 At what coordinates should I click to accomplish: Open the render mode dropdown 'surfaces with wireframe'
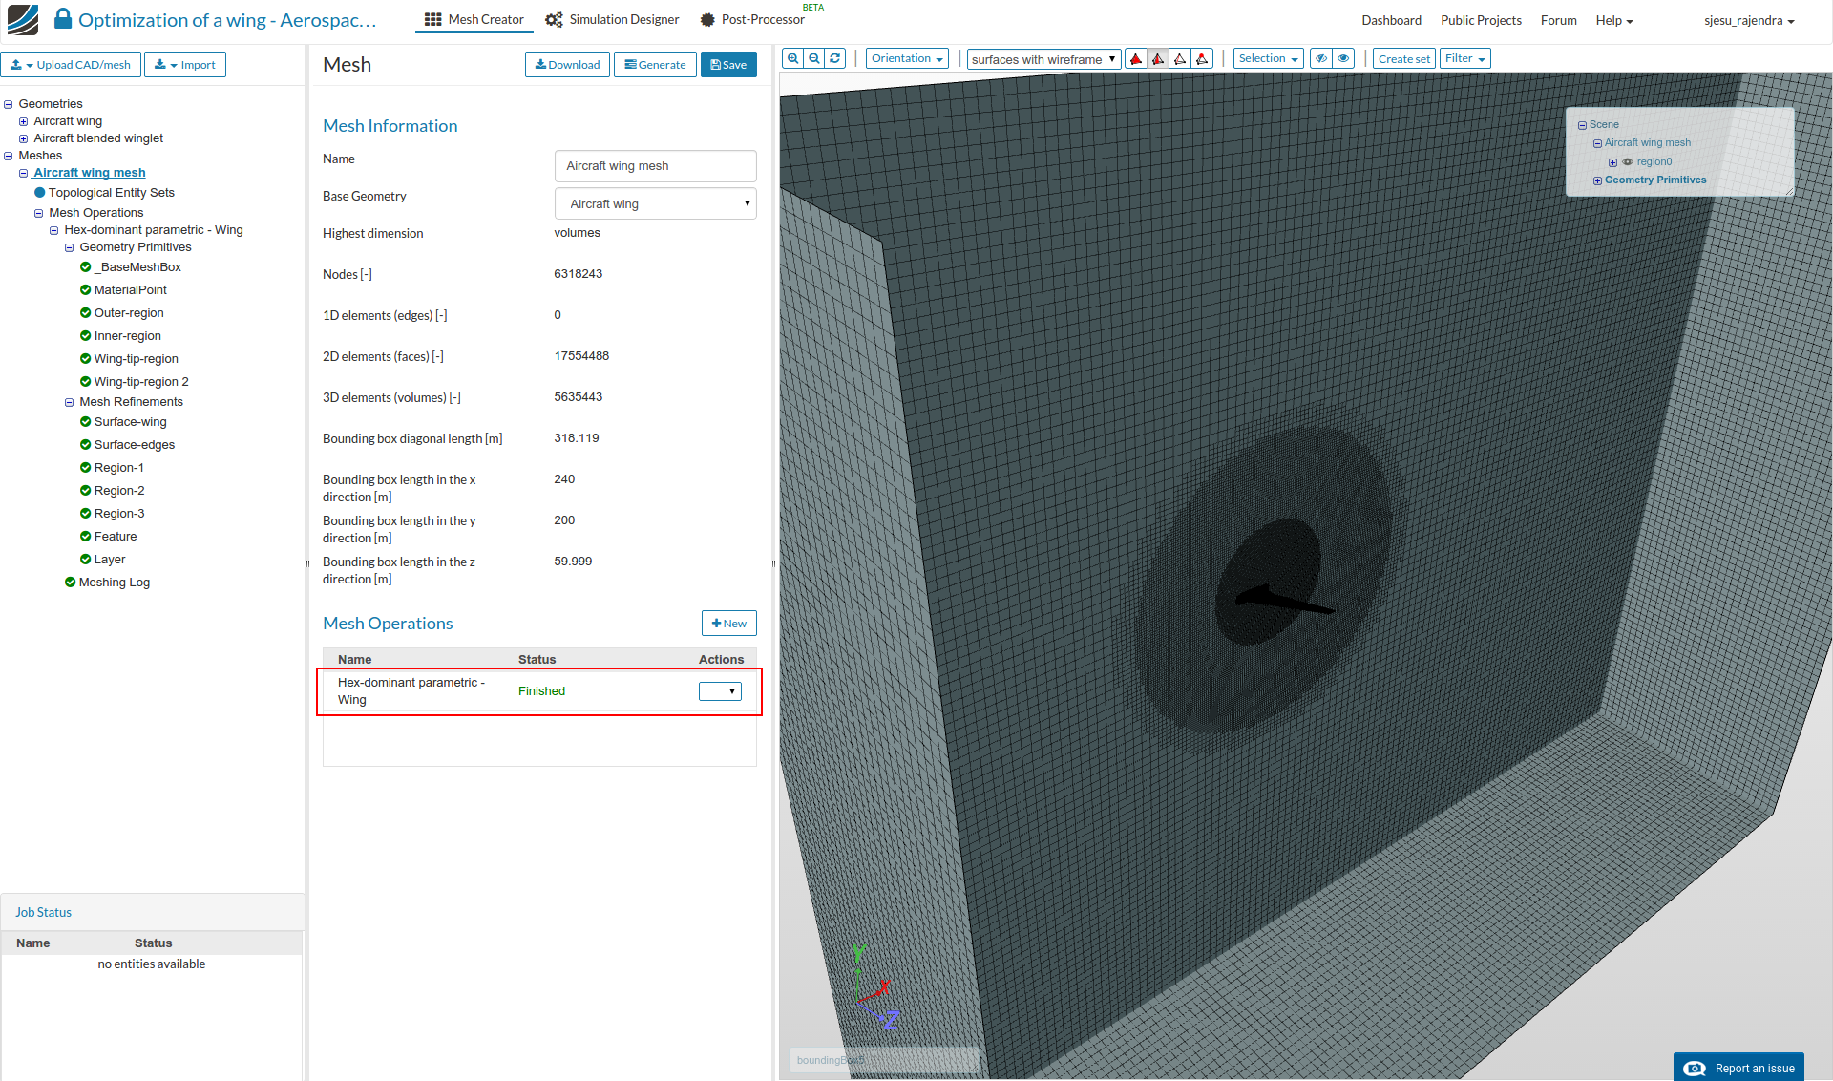pos(1043,59)
